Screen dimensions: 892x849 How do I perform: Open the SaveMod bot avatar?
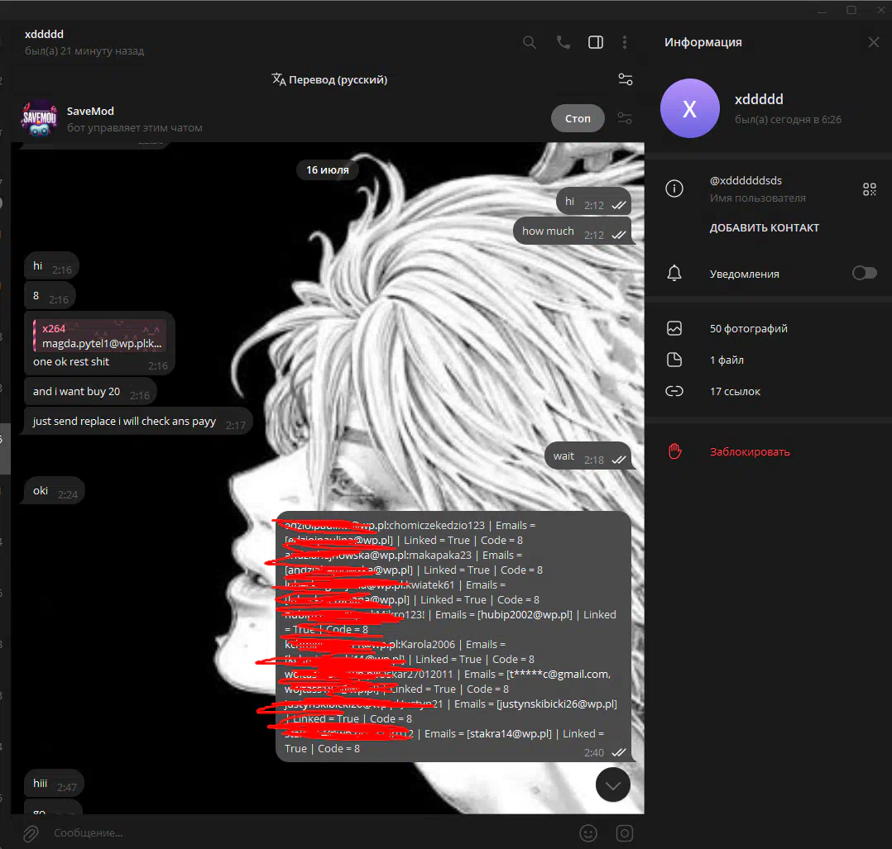[39, 118]
